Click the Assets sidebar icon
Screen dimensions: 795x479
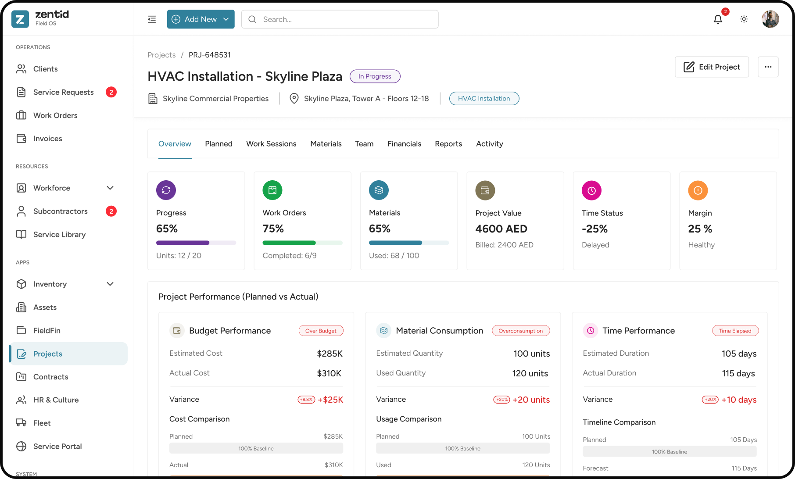(21, 307)
